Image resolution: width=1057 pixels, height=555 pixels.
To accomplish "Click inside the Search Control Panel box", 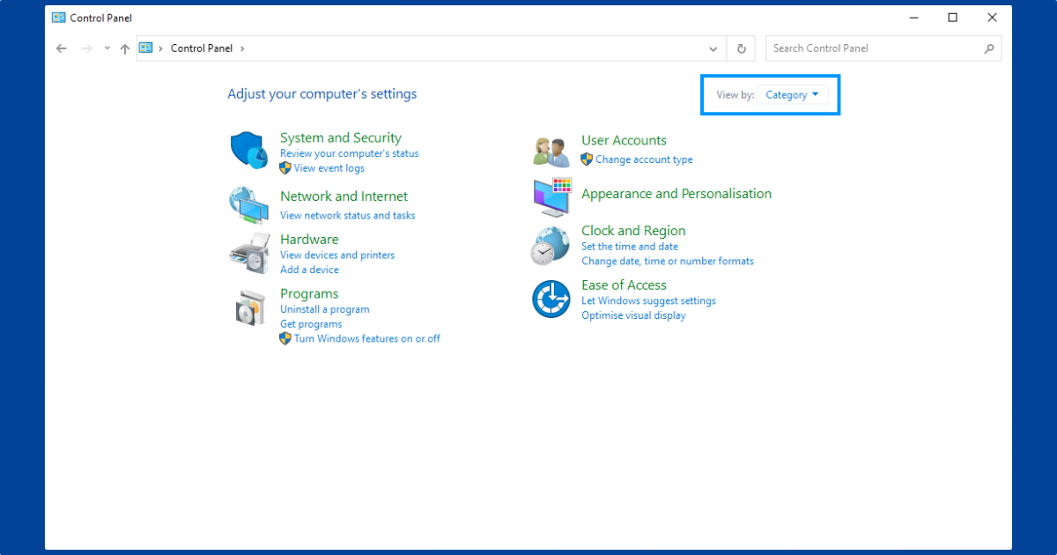I will [x=881, y=48].
